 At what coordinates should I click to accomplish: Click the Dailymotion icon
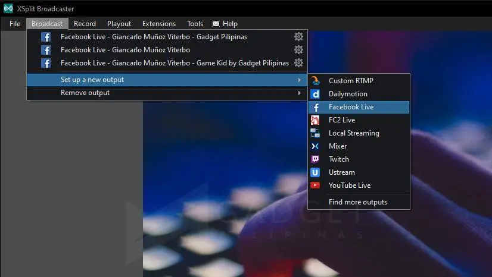click(x=315, y=94)
